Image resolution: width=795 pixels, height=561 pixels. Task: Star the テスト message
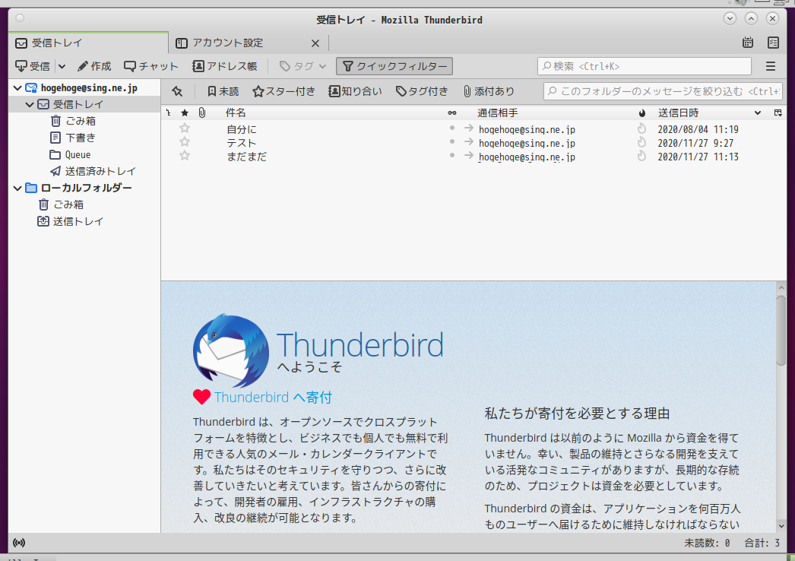coord(185,142)
